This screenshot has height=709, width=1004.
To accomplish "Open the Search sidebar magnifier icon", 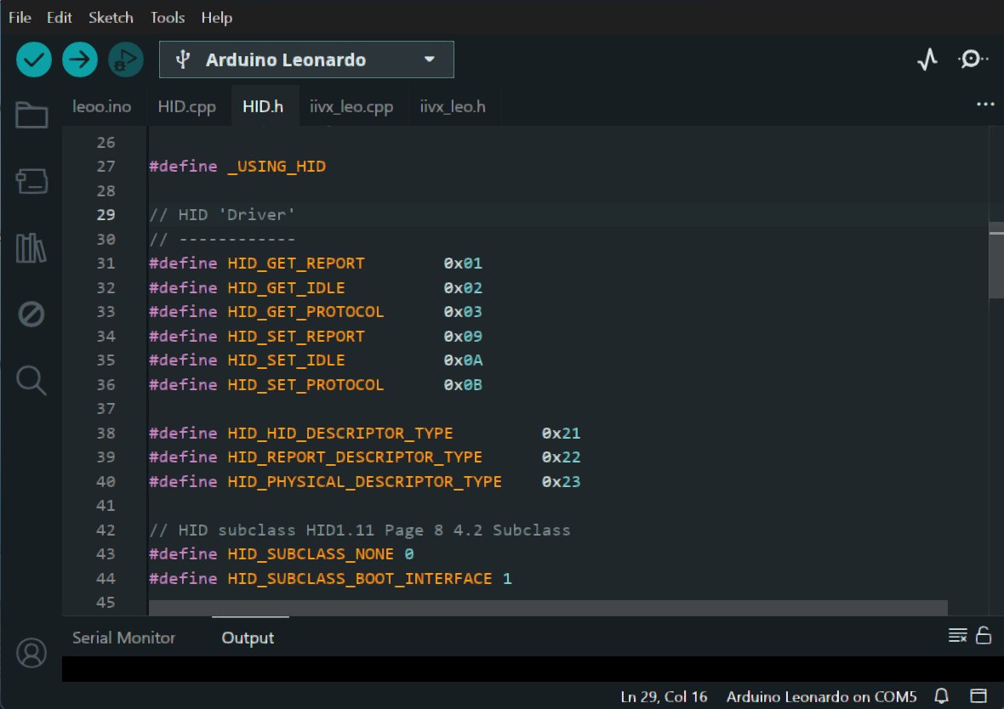I will (31, 381).
